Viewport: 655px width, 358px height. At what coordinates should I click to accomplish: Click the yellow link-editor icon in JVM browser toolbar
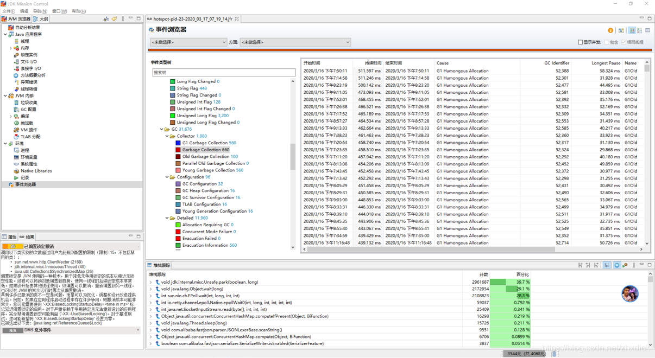coord(115,19)
